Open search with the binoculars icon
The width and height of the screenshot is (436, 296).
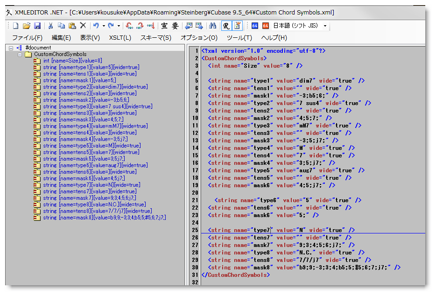point(213,26)
